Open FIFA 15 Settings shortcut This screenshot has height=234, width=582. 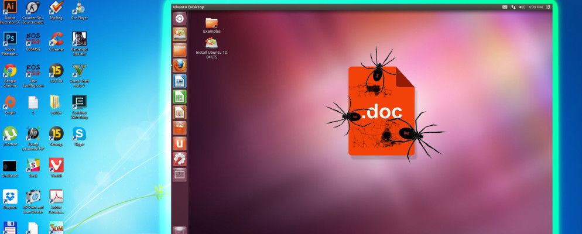56,136
